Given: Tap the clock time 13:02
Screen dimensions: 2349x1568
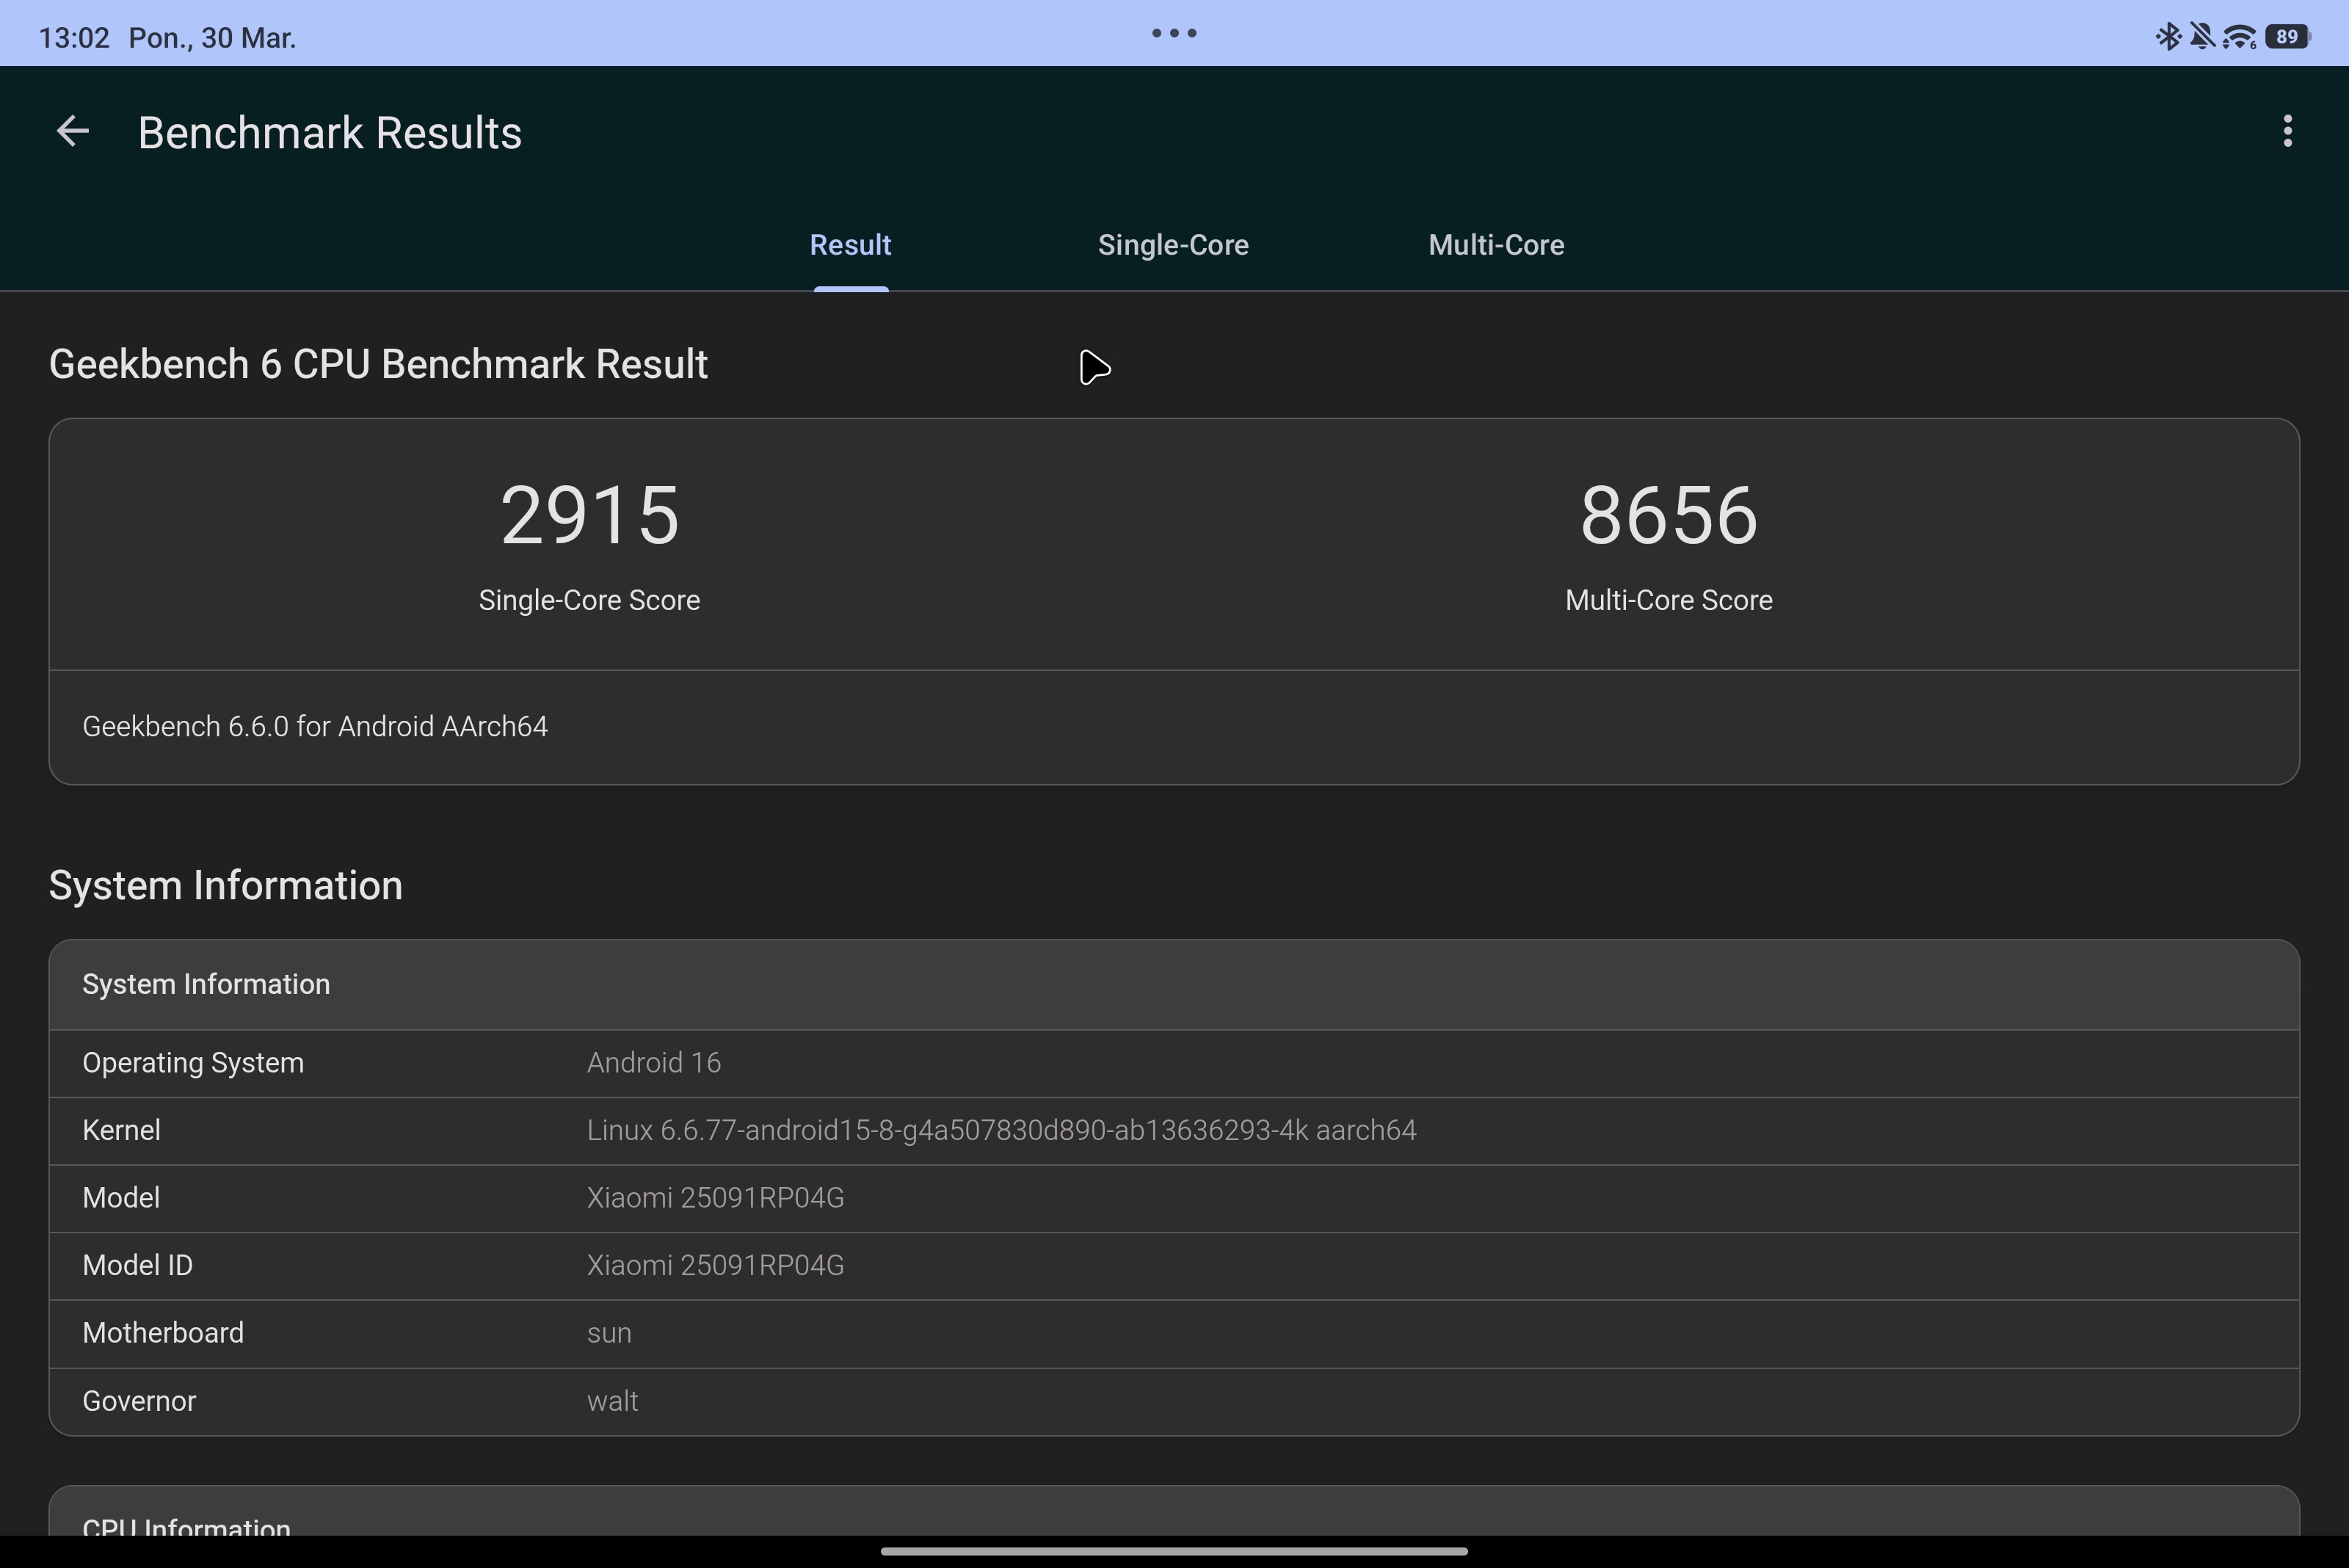Looking at the screenshot, I should point(74,38).
